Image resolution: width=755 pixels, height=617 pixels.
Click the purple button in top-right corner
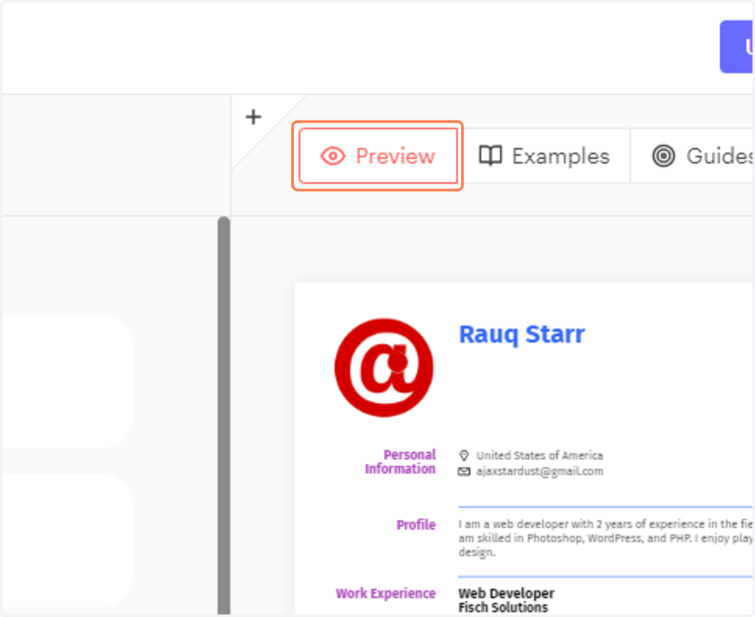(737, 47)
